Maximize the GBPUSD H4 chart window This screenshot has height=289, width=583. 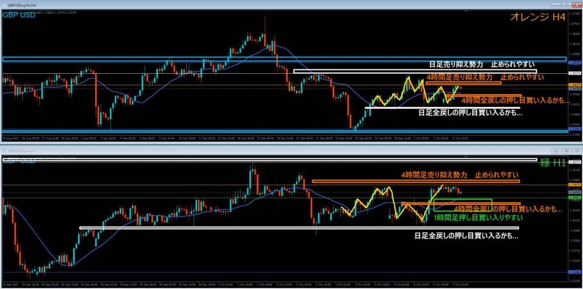tap(566, 5)
